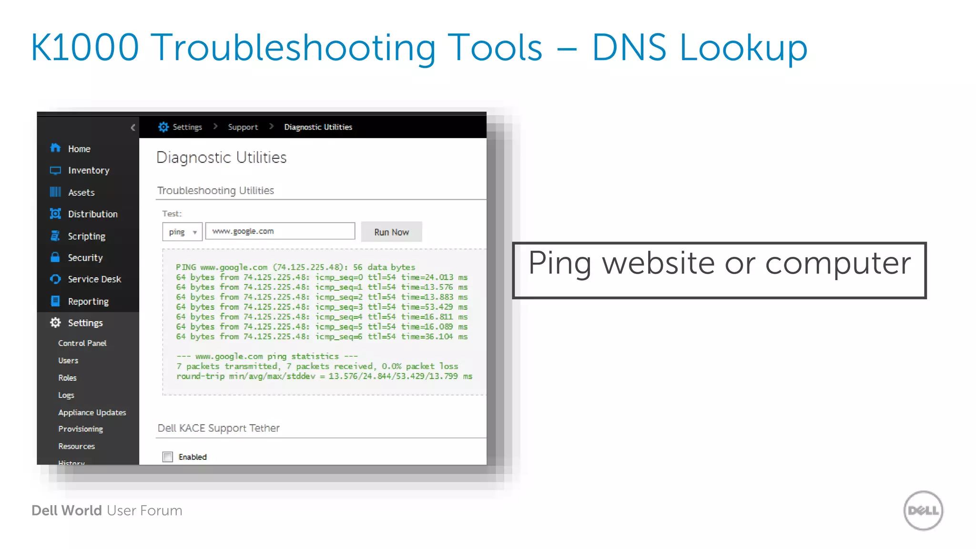The height and width of the screenshot is (549, 976).
Task: Click the gear icon in breadcrumb bar
Action: [163, 127]
